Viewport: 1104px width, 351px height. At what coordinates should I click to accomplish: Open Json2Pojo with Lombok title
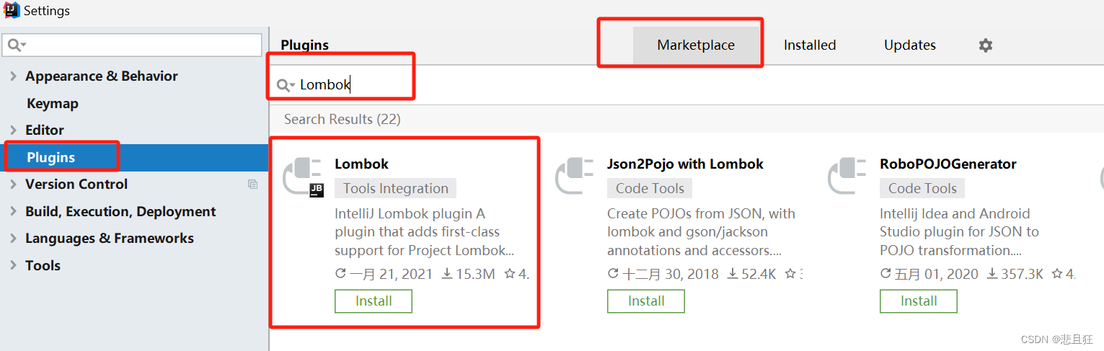685,164
